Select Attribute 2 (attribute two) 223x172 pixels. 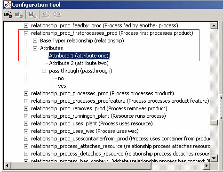(79, 63)
